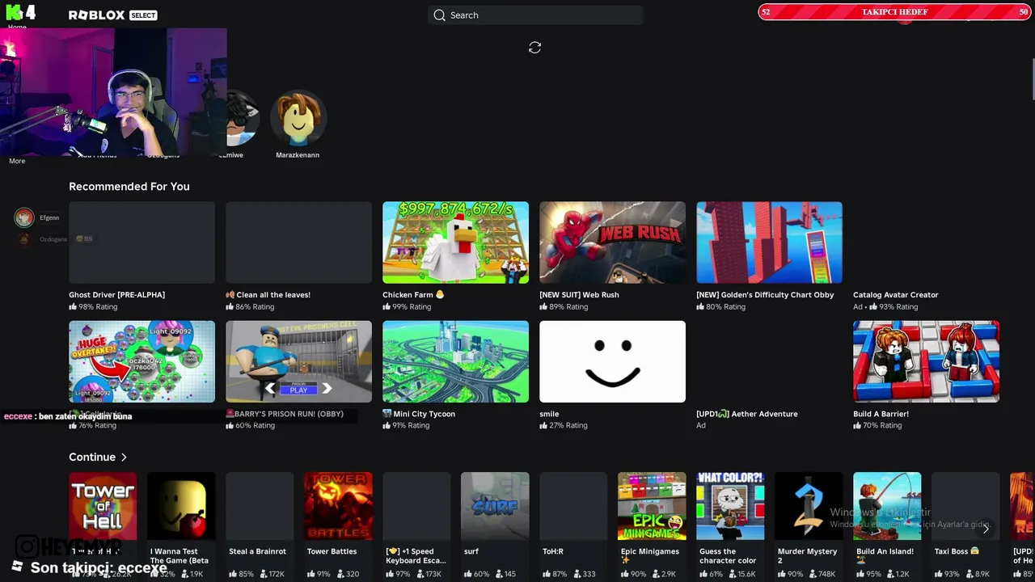The height and width of the screenshot is (582, 1035).
Task: Open Chicken Farm game thumbnail
Action: (455, 242)
